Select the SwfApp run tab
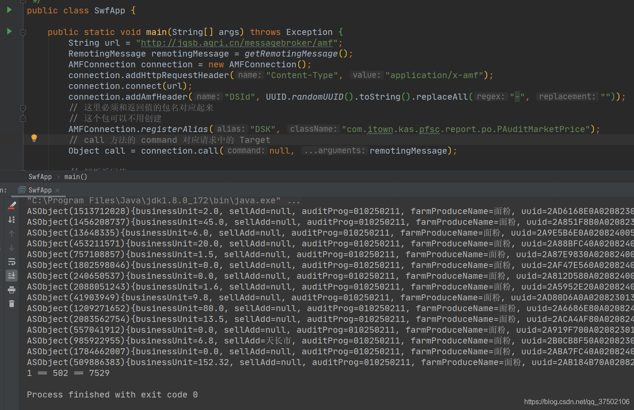The width and height of the screenshot is (634, 410). [x=40, y=190]
